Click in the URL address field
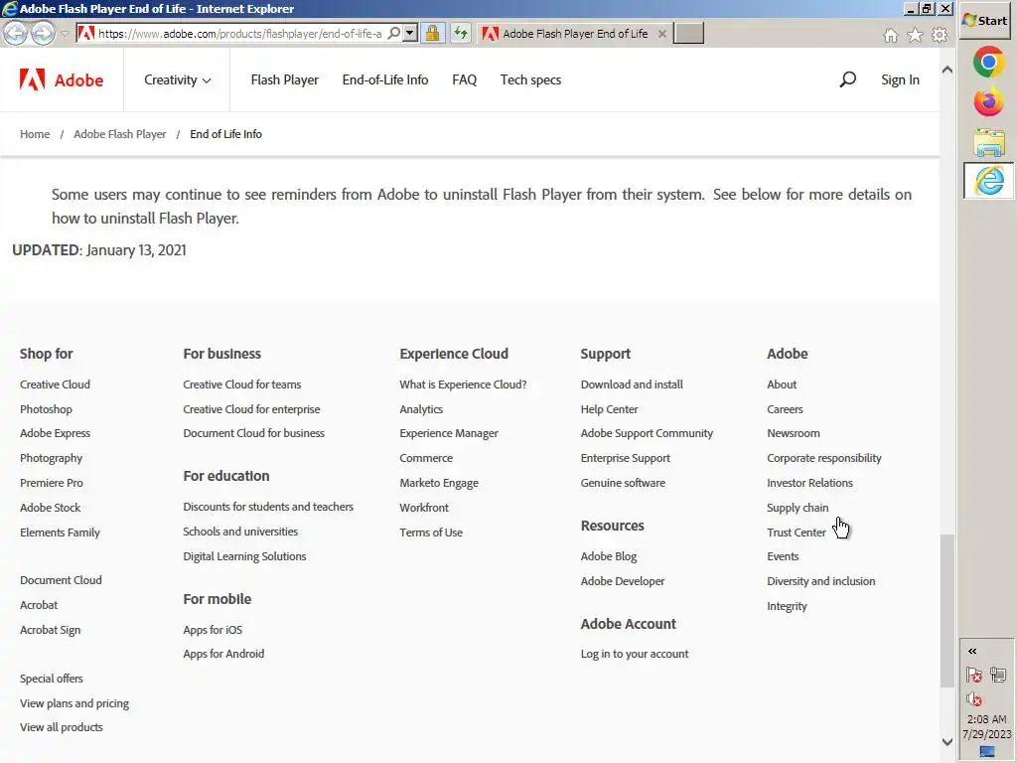The width and height of the screenshot is (1017, 763). click(240, 33)
